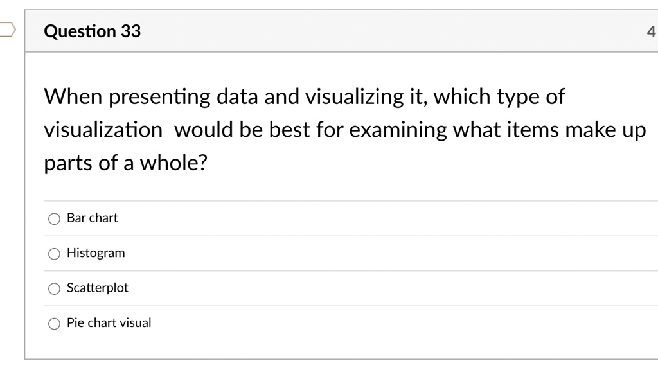Image resolution: width=658 pixels, height=379 pixels.
Task: Click the Histogram answer label
Action: tap(96, 253)
